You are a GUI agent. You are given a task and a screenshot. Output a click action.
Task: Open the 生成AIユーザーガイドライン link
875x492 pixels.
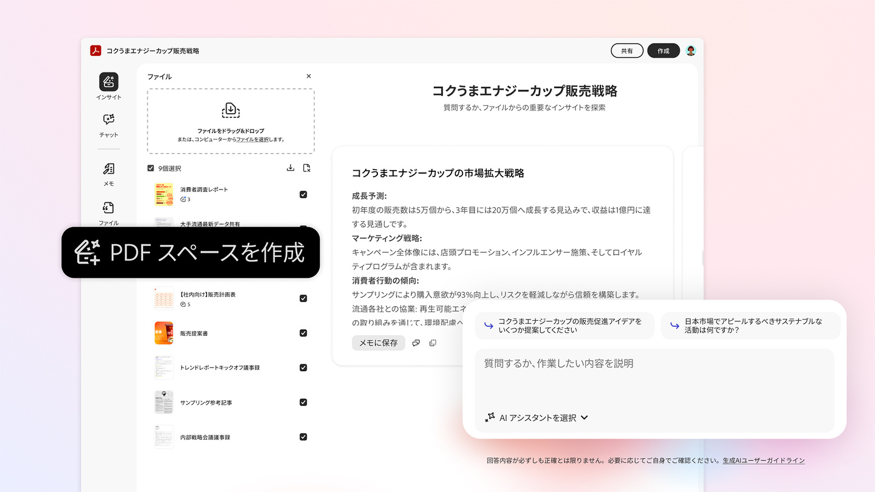pyautogui.click(x=763, y=460)
